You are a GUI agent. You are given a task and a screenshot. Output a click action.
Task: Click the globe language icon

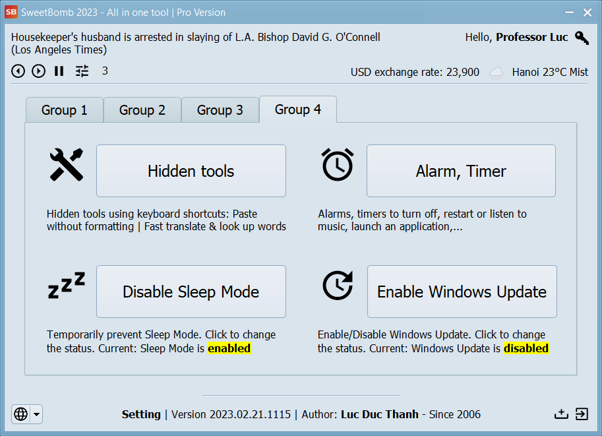[21, 414]
